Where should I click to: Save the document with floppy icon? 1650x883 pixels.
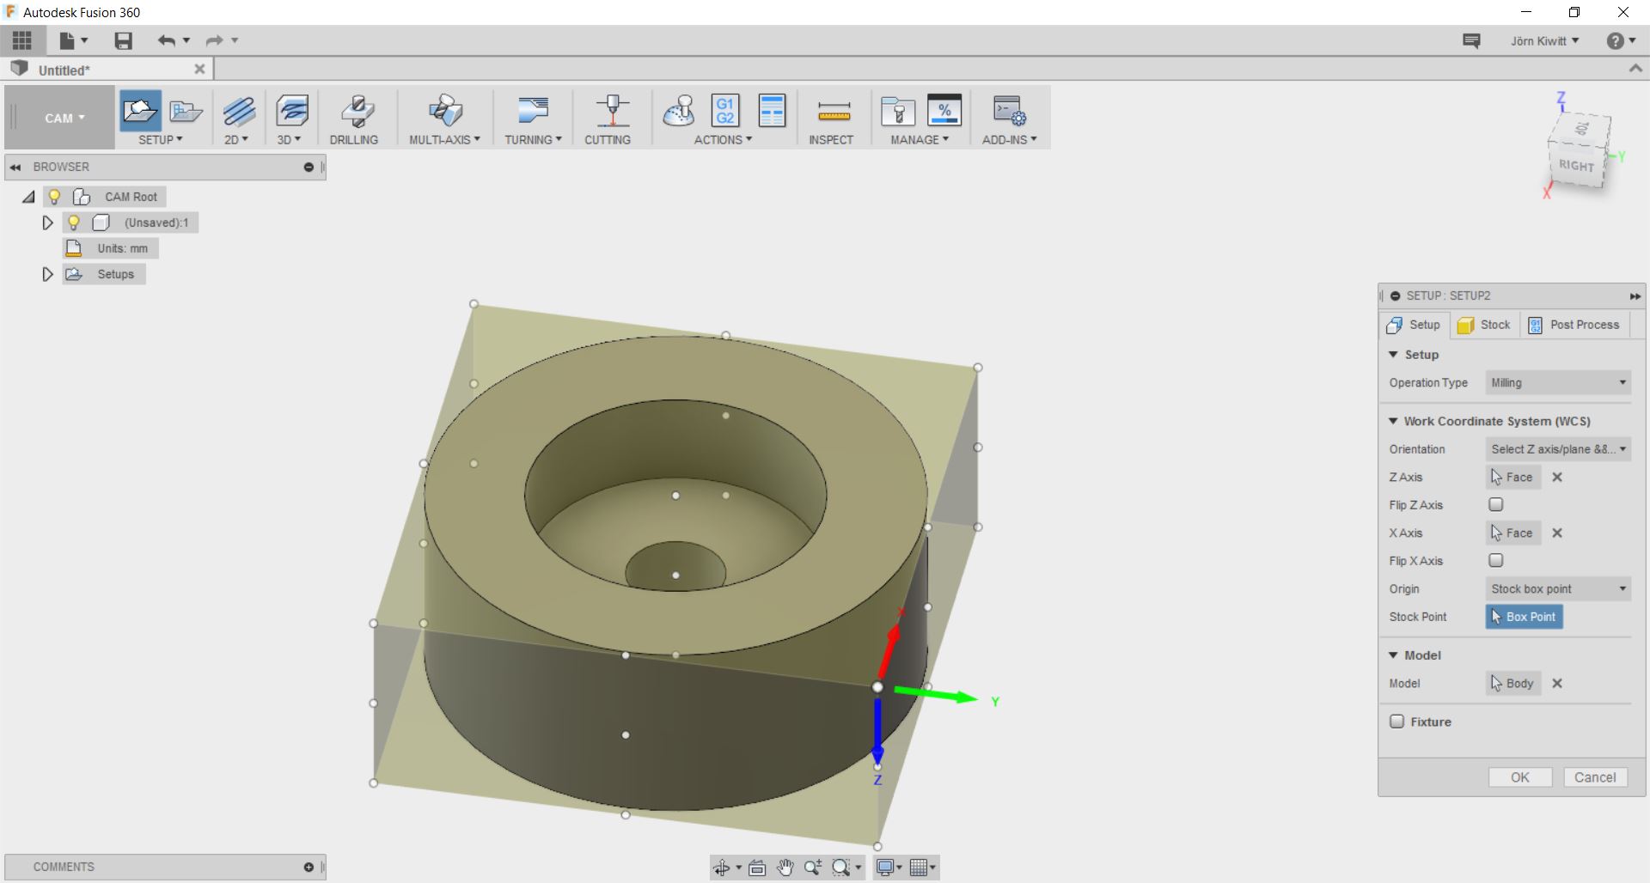124,40
